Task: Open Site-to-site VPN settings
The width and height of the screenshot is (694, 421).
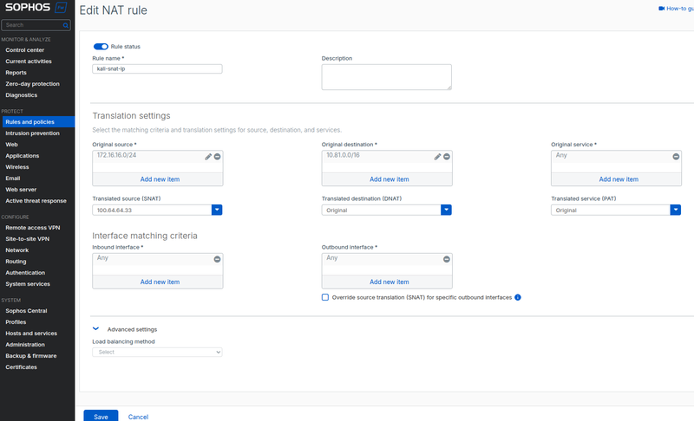Action: point(28,239)
